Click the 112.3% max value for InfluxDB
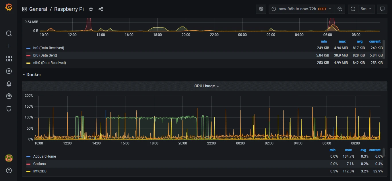392x181 pixels. (x=348, y=171)
